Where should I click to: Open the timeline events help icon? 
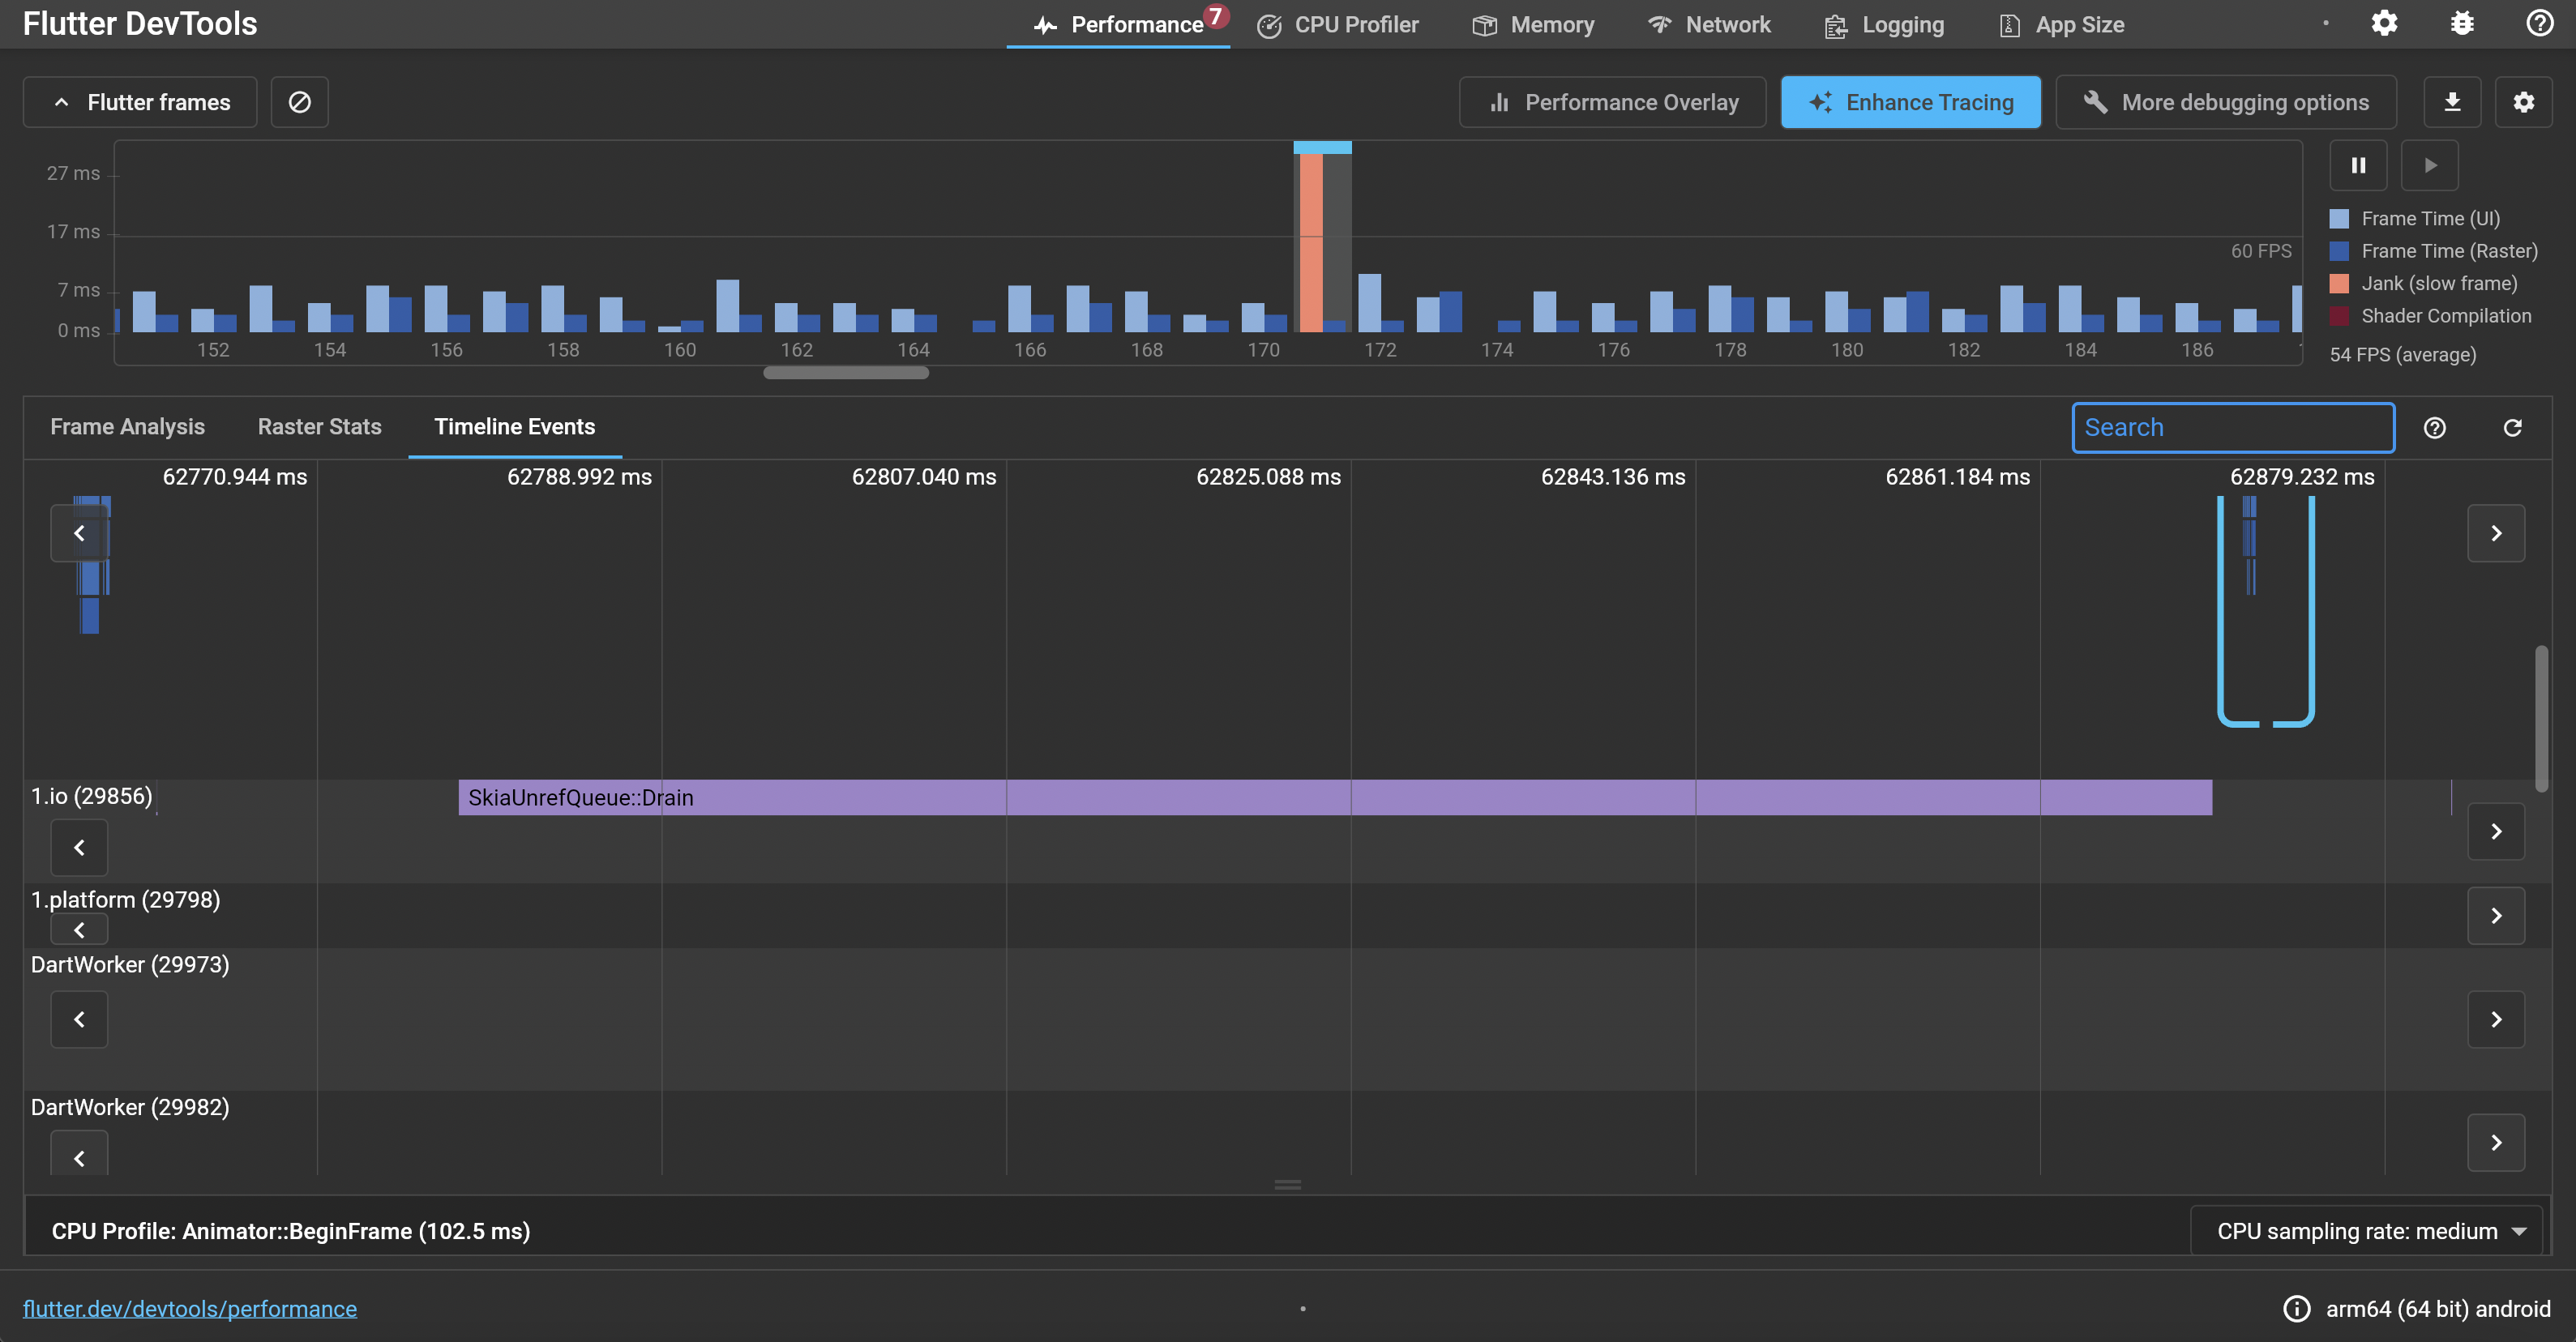[2434, 428]
